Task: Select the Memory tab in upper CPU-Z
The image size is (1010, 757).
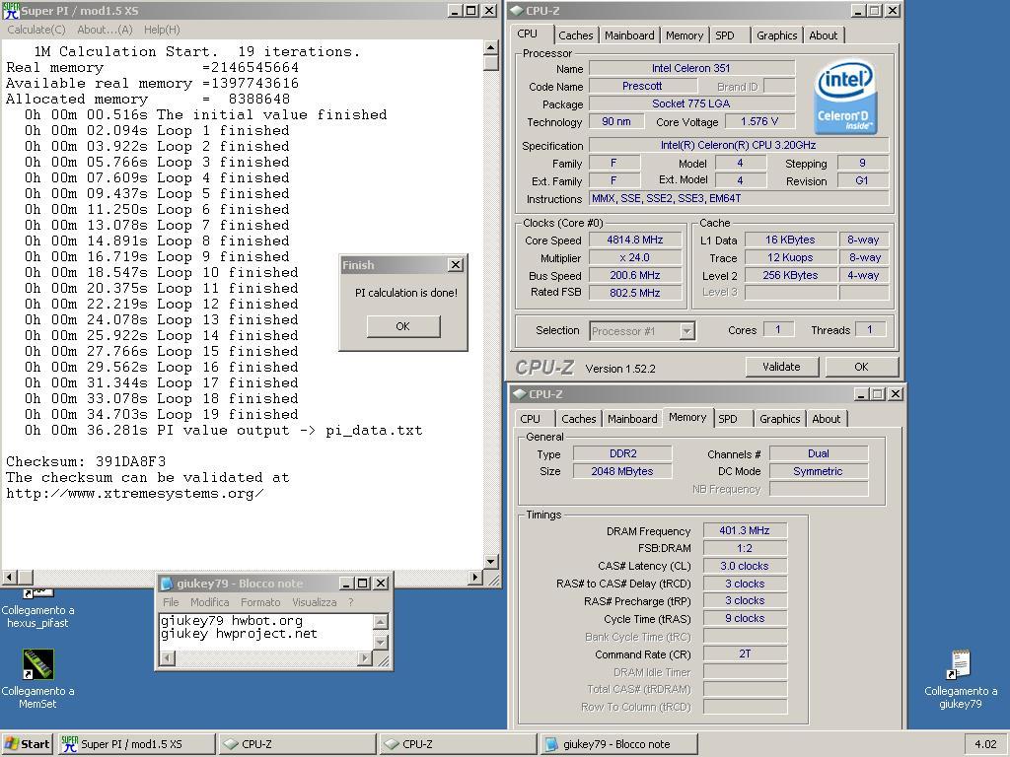Action: (685, 35)
